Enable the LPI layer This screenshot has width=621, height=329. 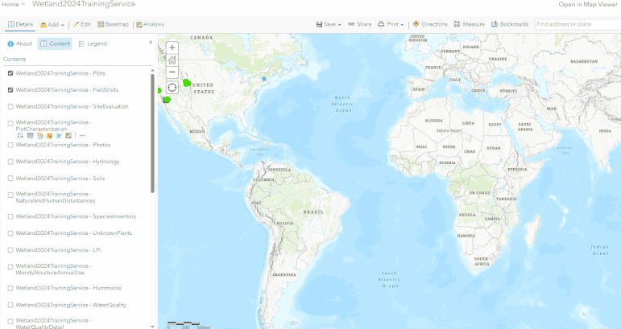tap(10, 250)
